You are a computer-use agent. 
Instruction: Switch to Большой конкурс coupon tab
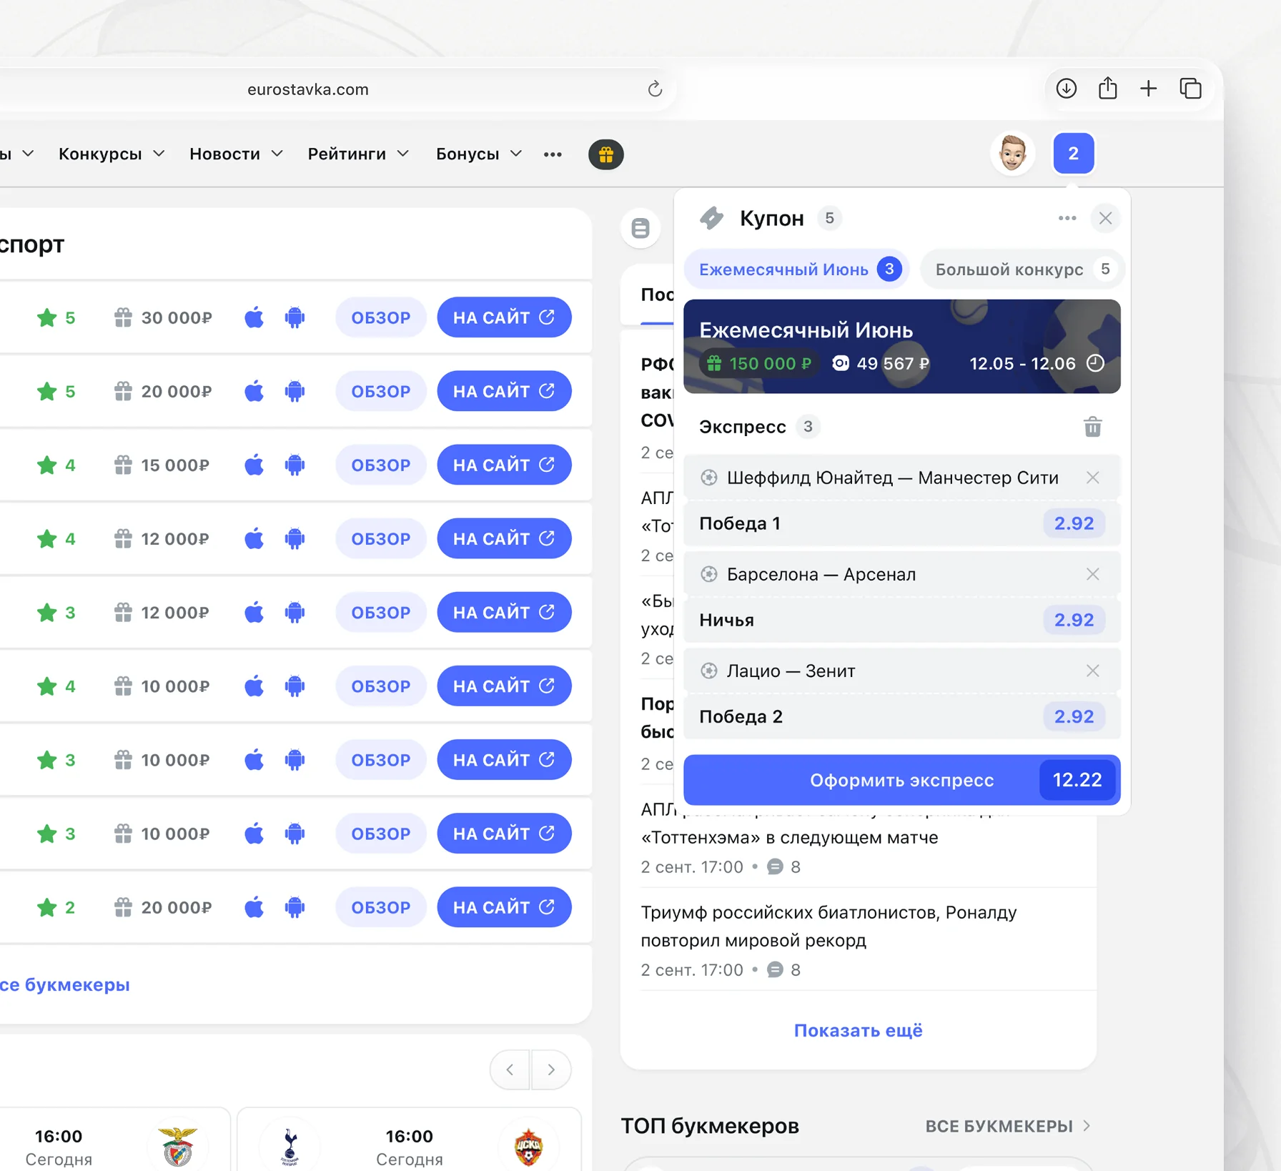tap(1022, 270)
